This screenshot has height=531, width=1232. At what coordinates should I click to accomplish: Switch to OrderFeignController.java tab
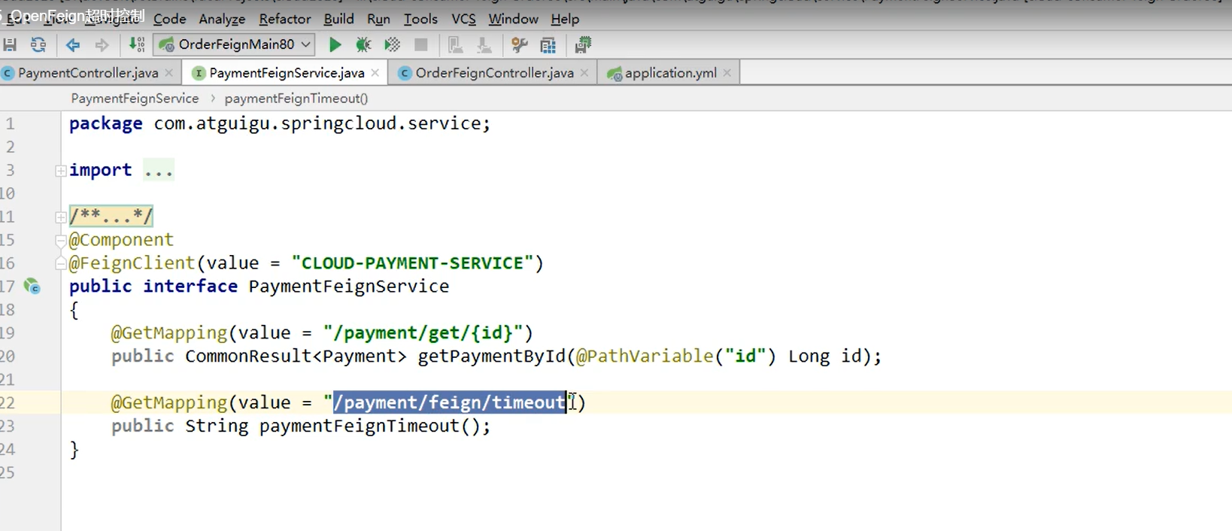[494, 73]
